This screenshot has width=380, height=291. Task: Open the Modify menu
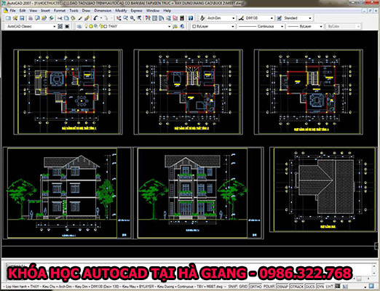click(121, 11)
